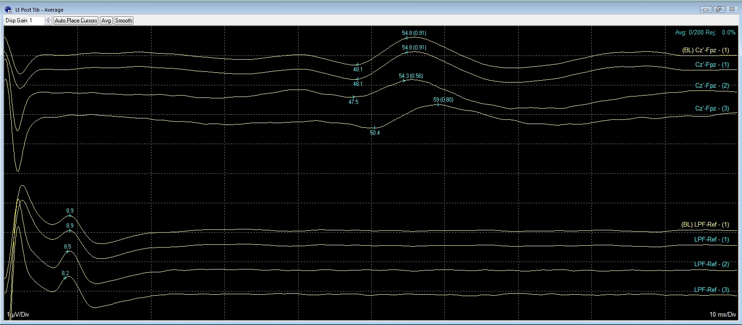Click the 54.3 (0.56) peak cursor marker
The width and height of the screenshot is (742, 325).
point(404,81)
